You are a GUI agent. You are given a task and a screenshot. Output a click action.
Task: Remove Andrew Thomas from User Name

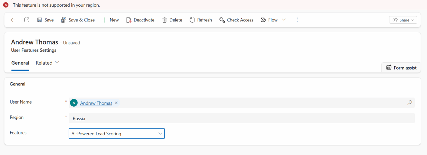pos(116,103)
